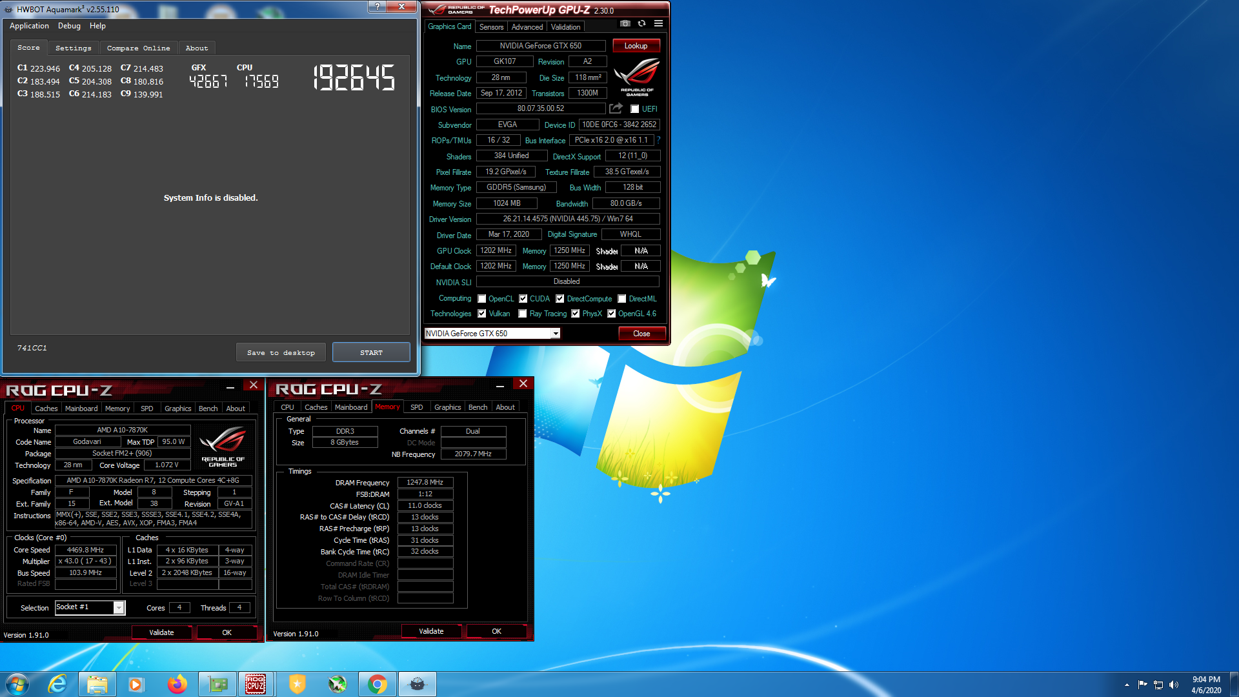Click Driver Version value field
This screenshot has width=1239, height=697.
point(568,219)
